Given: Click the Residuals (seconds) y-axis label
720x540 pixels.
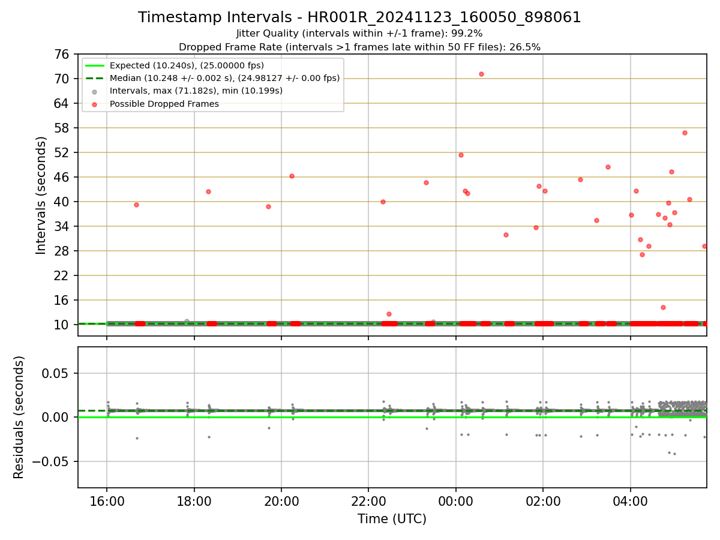Looking at the screenshot, I should pyautogui.click(x=19, y=417).
